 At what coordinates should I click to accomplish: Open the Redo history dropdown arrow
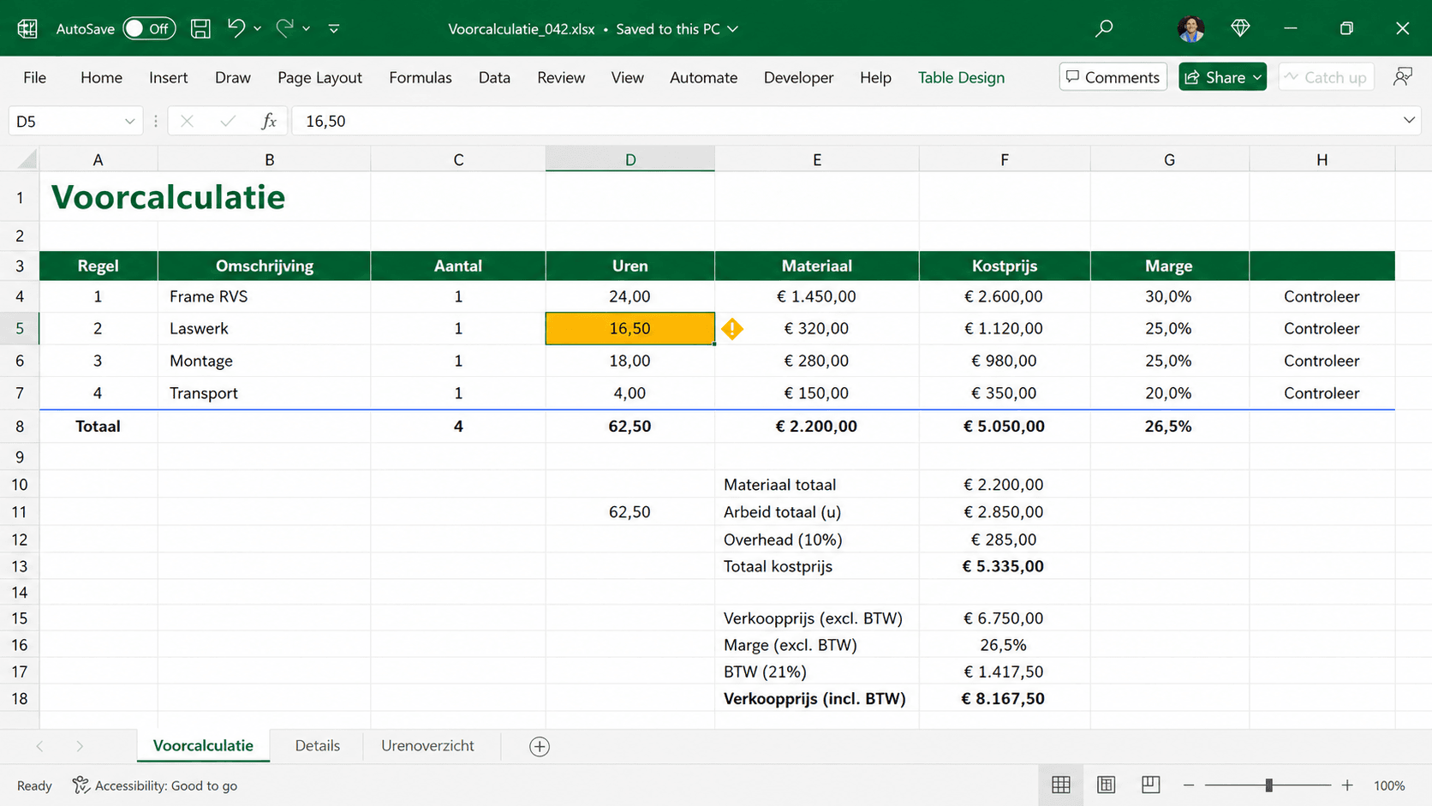(x=306, y=29)
